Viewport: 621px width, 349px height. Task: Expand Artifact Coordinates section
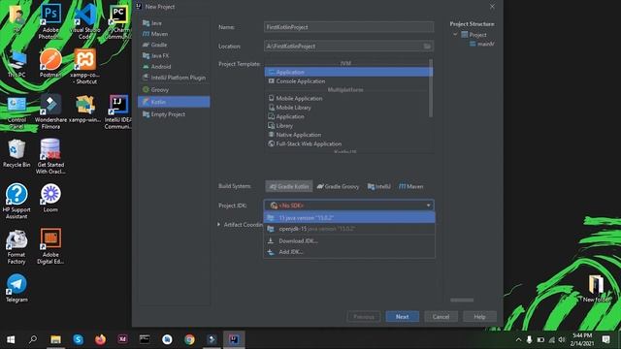pyautogui.click(x=218, y=224)
